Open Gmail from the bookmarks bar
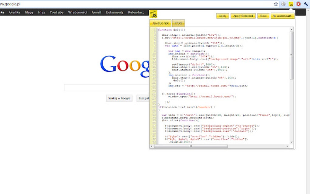This screenshot has width=310, height=194. click(96, 12)
